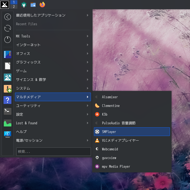Expand the サイエンス & 数学 submenu arrow
190x190 pixels.
(x=88, y=80)
